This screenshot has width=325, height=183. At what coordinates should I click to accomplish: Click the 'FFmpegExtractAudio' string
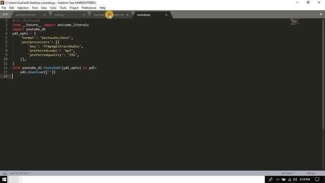[x=61, y=46]
